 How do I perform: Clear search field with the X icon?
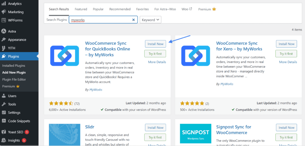[133, 20]
